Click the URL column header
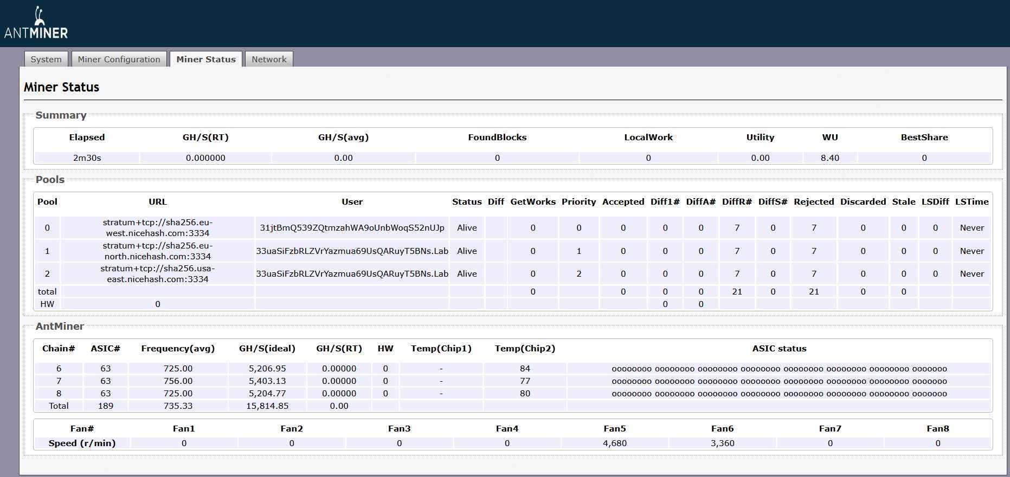The image size is (1010, 477). (158, 201)
